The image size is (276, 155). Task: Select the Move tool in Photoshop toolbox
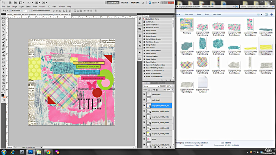tap(3, 18)
